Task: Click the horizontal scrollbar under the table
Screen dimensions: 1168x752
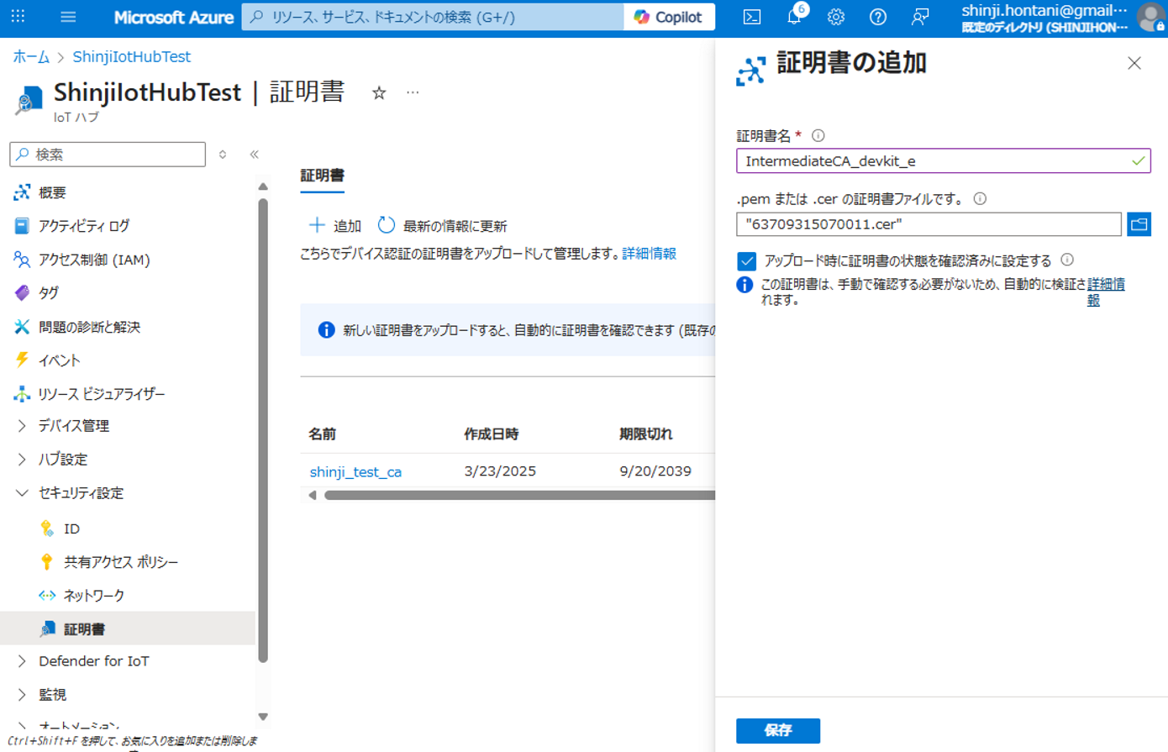Action: point(519,495)
